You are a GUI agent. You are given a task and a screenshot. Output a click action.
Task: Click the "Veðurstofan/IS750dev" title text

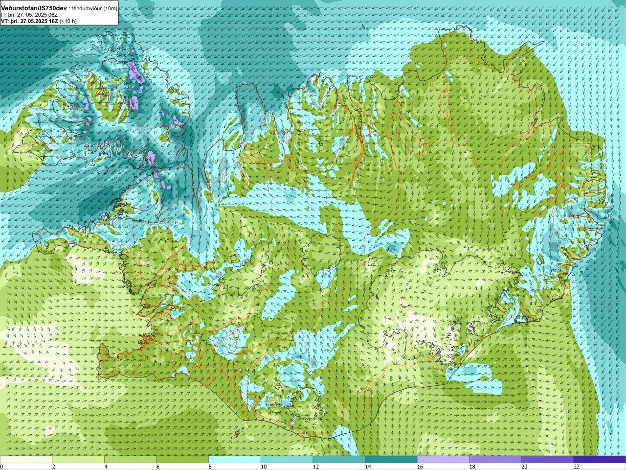pyautogui.click(x=34, y=8)
